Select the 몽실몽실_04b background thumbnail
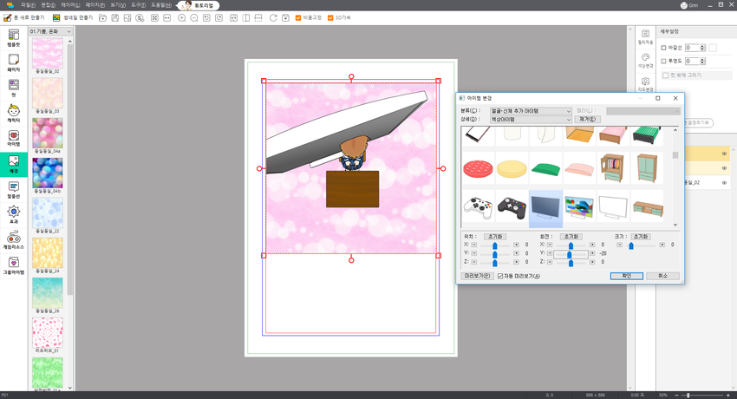Image resolution: width=737 pixels, height=399 pixels. tap(48, 173)
